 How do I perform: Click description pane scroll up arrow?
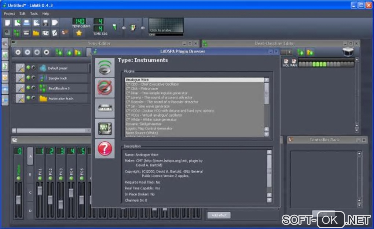point(269,152)
